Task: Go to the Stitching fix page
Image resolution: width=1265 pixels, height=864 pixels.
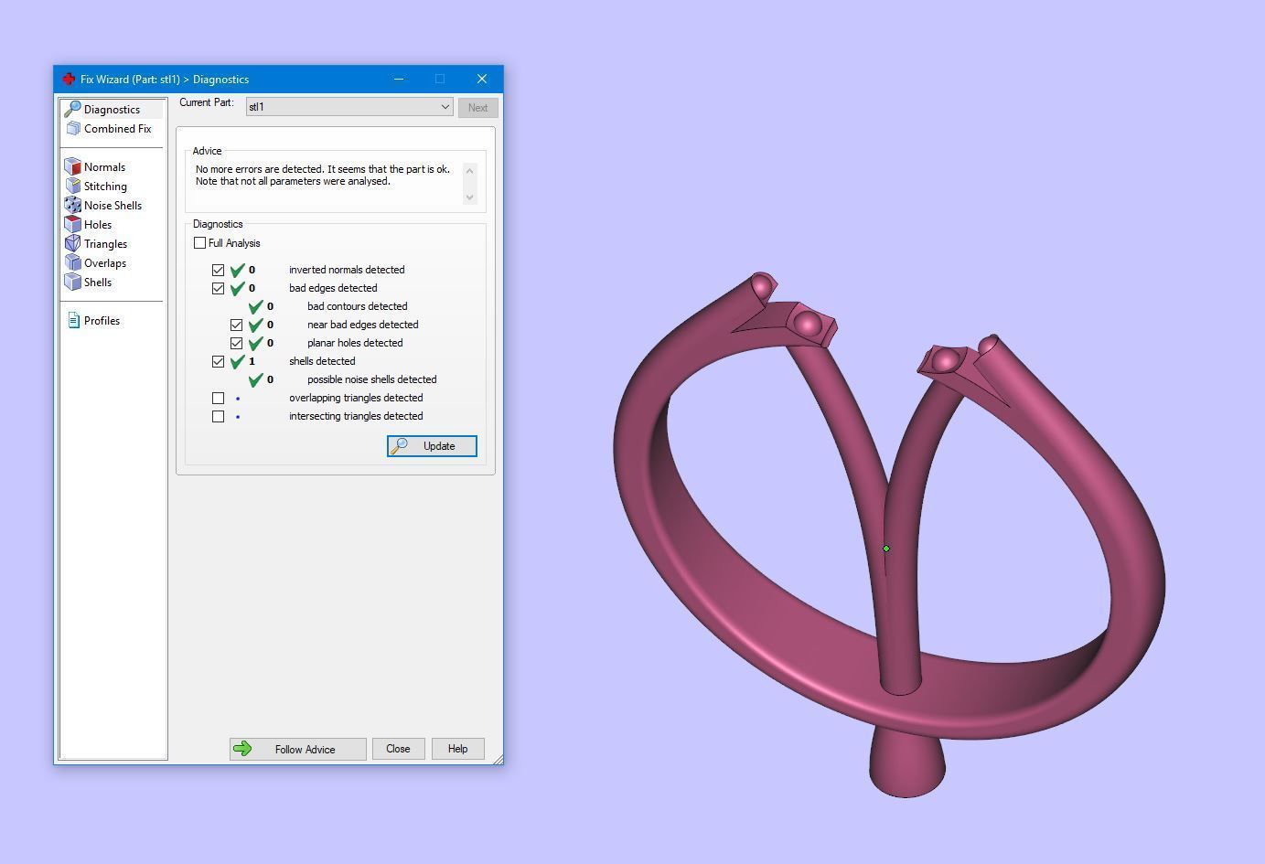Action: pyautogui.click(x=105, y=186)
